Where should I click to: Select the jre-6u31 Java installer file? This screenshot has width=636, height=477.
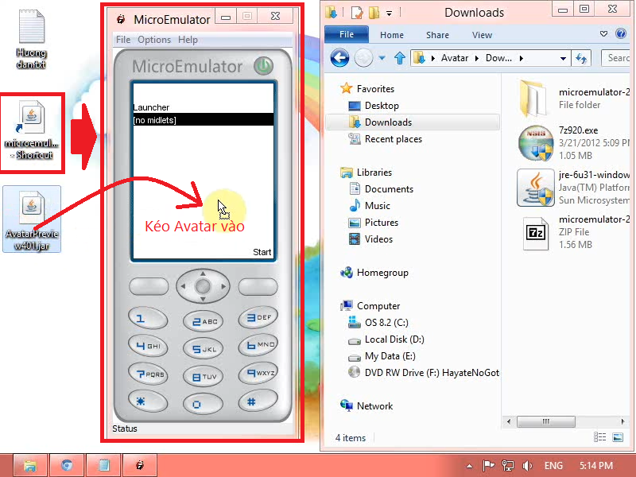pyautogui.click(x=574, y=188)
